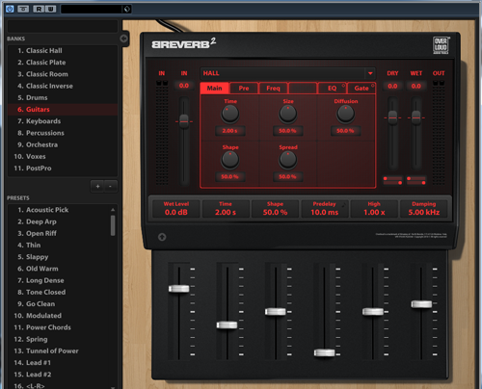Select the PostPro bank
The width and height of the screenshot is (482, 389).
63,169
